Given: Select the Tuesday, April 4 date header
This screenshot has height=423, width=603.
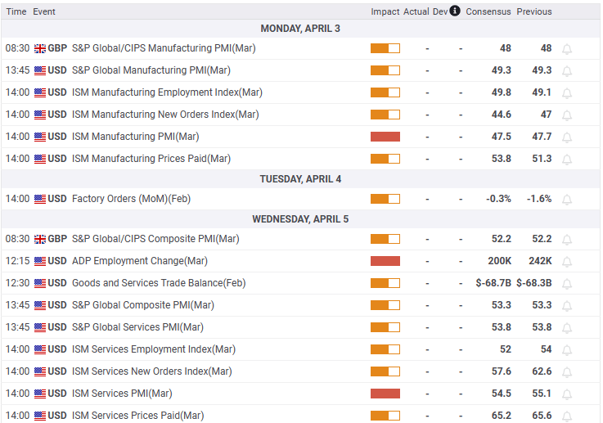Looking at the screenshot, I should coord(300,179).
